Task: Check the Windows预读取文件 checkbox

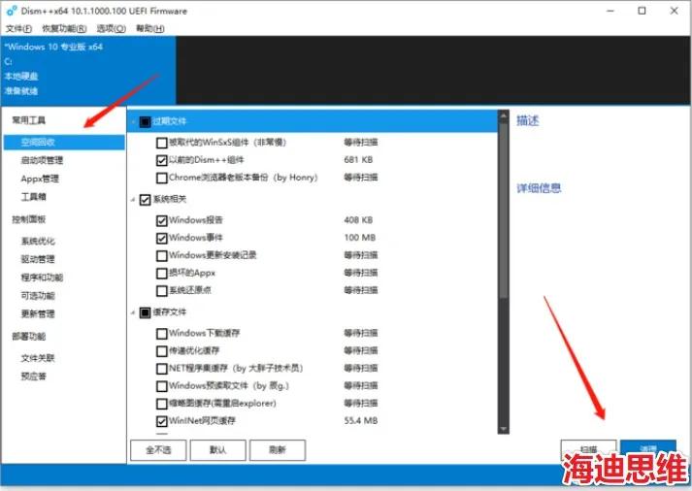Action: click(162, 386)
